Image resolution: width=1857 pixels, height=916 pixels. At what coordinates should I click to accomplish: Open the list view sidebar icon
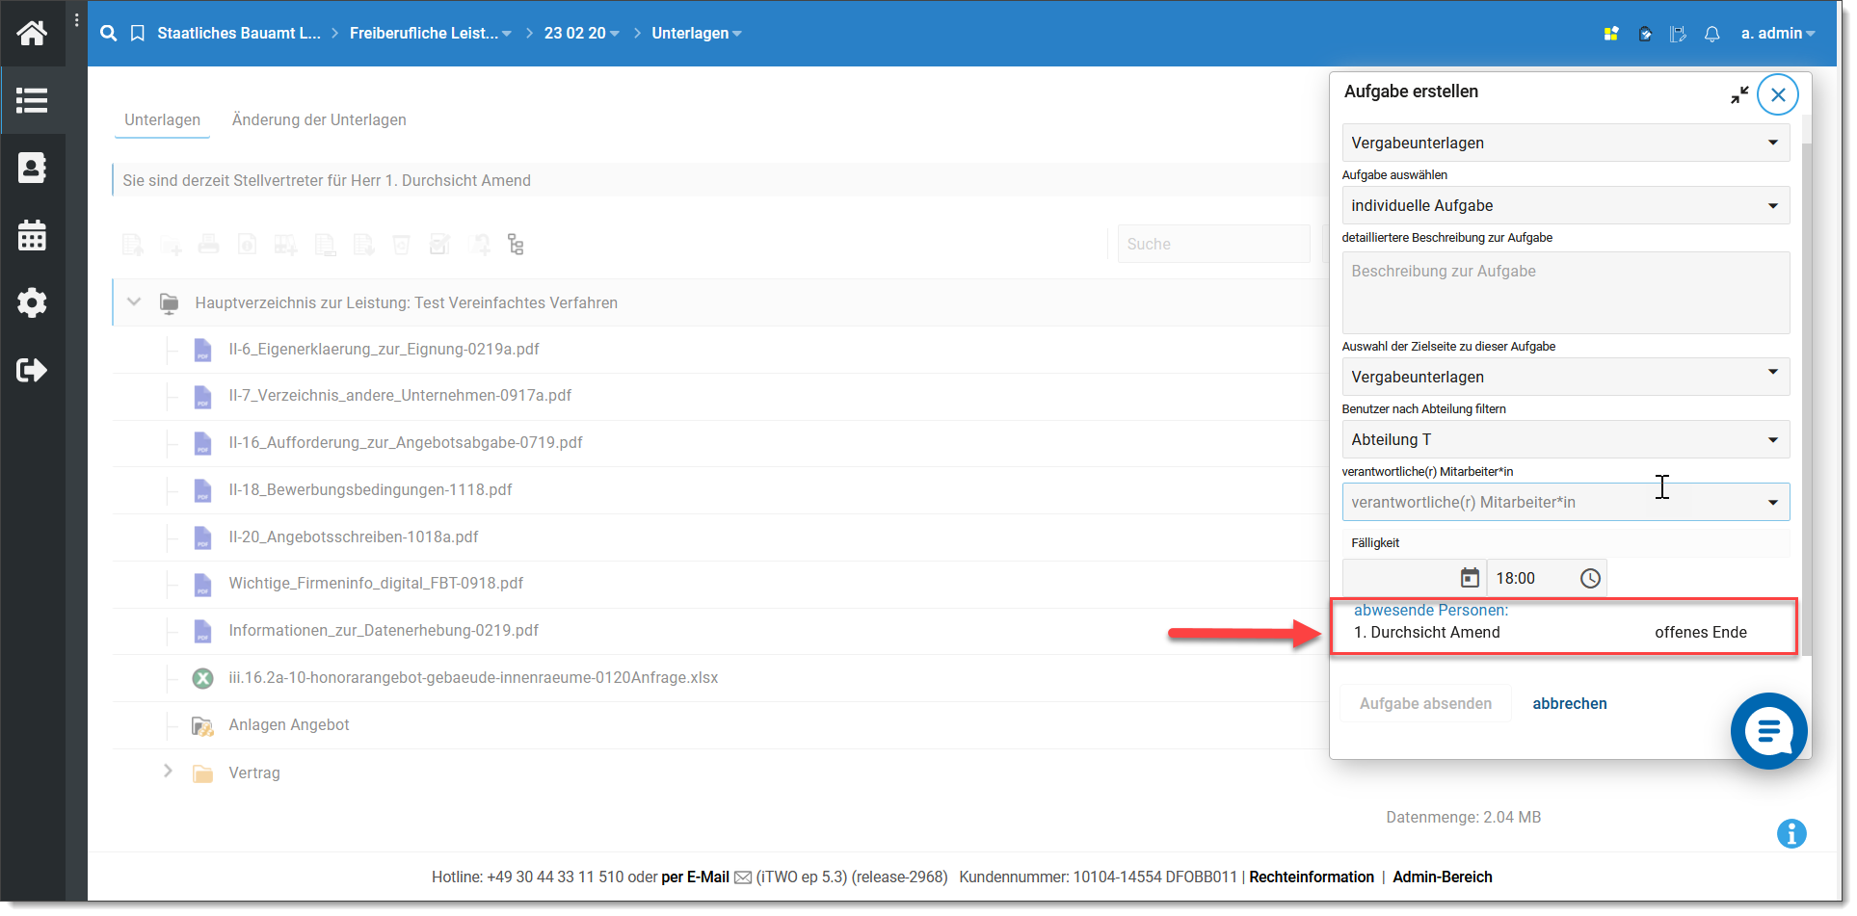[32, 100]
